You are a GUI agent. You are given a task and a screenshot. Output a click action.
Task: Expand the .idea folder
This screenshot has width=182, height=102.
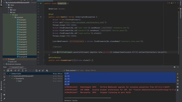click(x=6, y=5)
